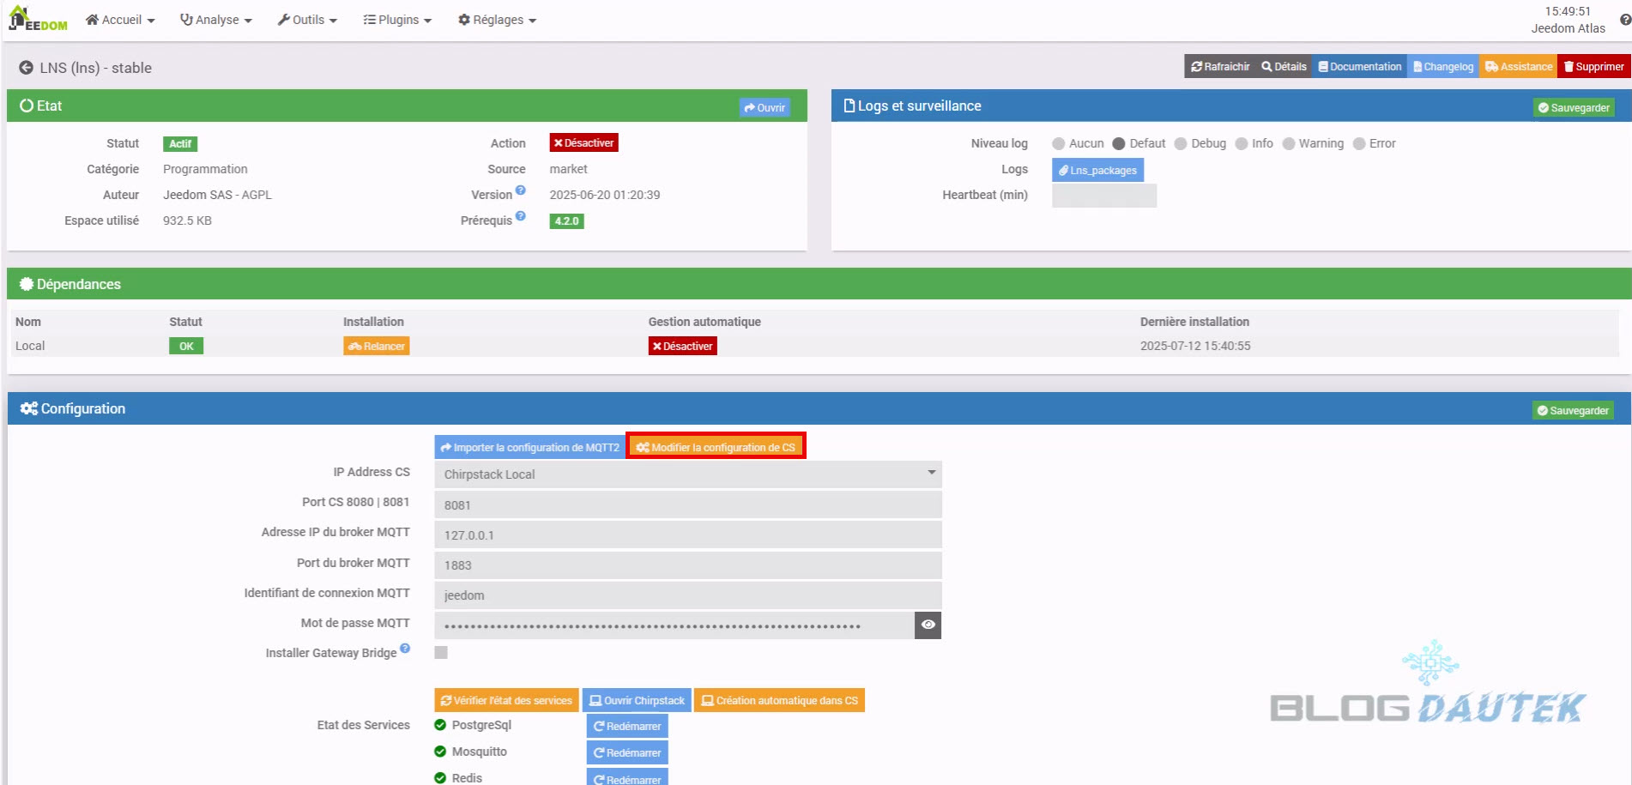Click the Supprimer trash button

(x=1593, y=67)
